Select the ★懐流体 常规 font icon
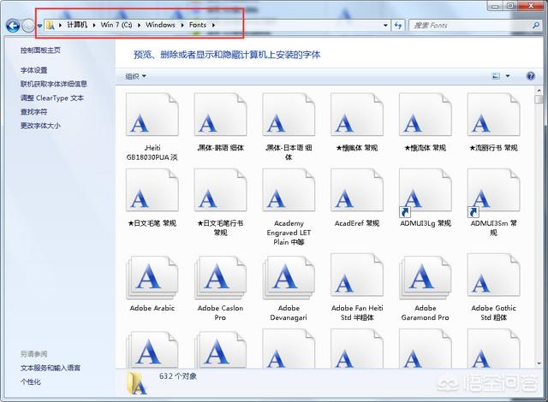Viewport: 548px width, 402px height. click(426, 115)
